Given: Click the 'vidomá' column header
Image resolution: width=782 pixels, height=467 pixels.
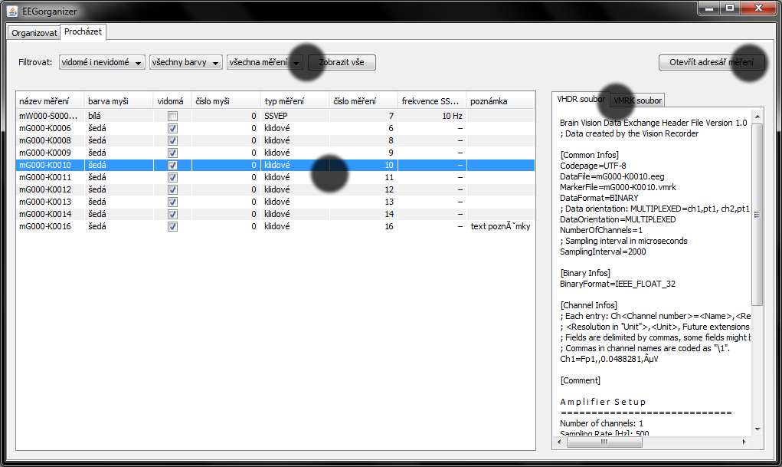Looking at the screenshot, I should [172, 101].
